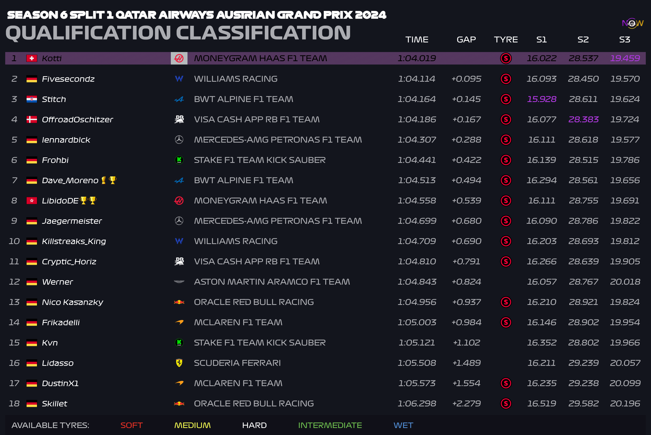Click the purple S3 time 19.459
This screenshot has height=435, width=651.
tap(625, 58)
